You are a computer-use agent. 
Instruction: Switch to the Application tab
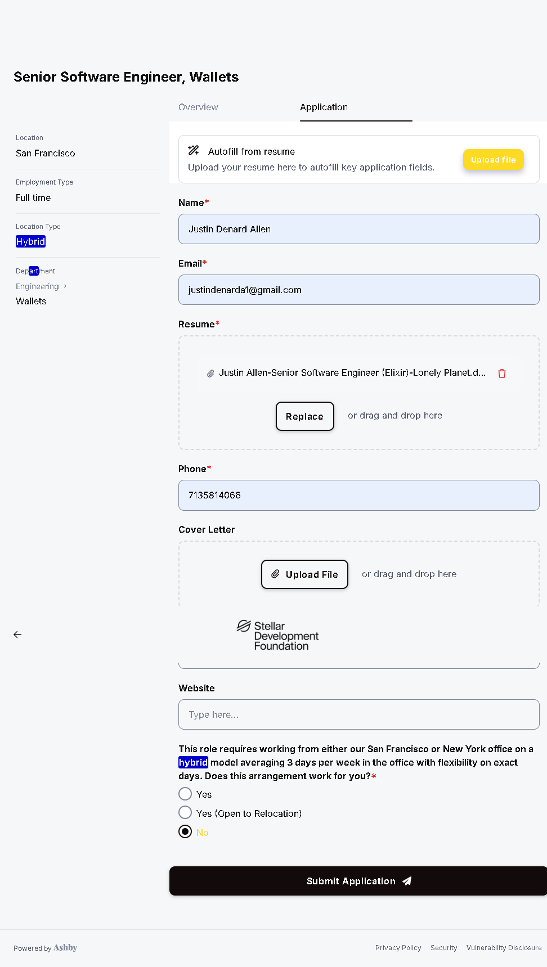tap(324, 107)
